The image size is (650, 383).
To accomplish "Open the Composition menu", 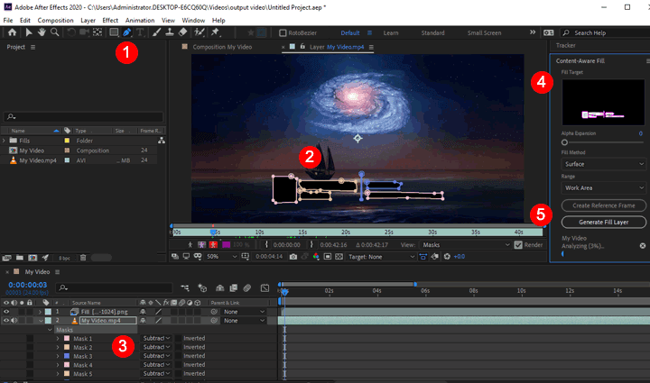I will click(56, 19).
